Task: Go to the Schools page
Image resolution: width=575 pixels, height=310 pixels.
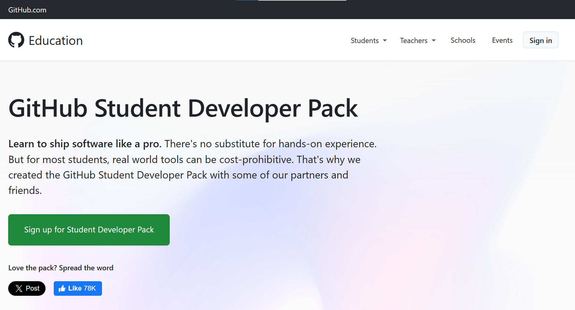Action: pyautogui.click(x=463, y=40)
